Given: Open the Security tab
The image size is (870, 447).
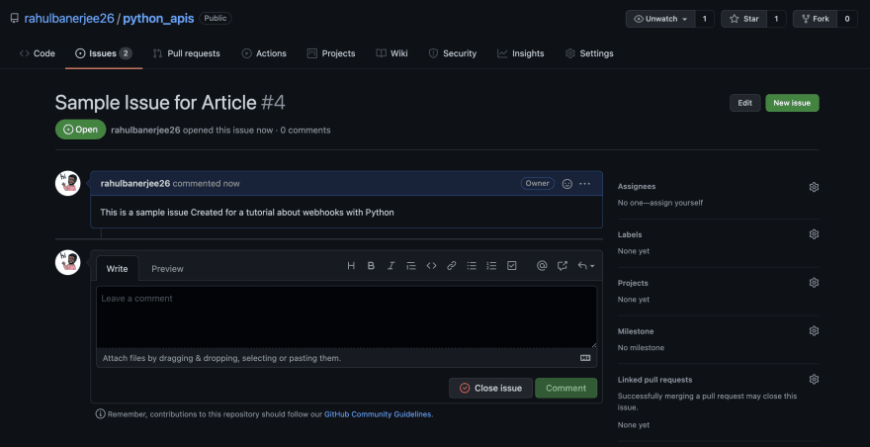Looking at the screenshot, I should coord(453,53).
